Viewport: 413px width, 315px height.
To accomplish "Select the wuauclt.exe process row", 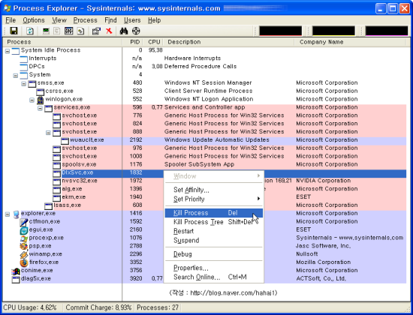I will pyautogui.click(x=204, y=140).
